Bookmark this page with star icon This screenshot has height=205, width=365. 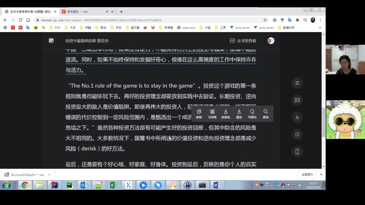(x=265, y=20)
